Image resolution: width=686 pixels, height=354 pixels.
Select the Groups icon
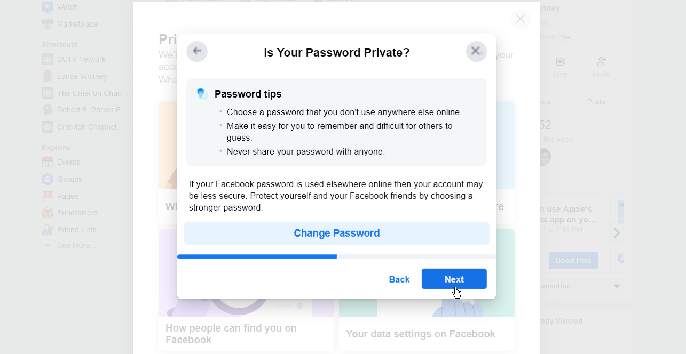pyautogui.click(x=47, y=179)
